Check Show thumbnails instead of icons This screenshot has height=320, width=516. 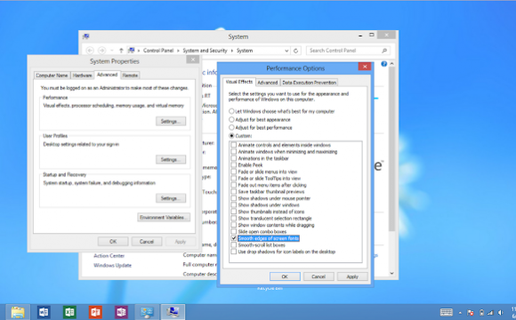(234, 212)
